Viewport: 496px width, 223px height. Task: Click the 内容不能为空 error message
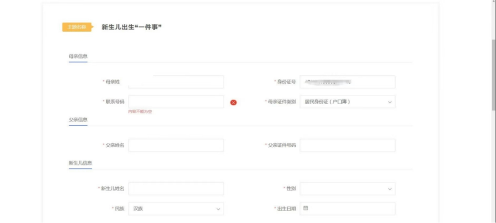pos(140,111)
